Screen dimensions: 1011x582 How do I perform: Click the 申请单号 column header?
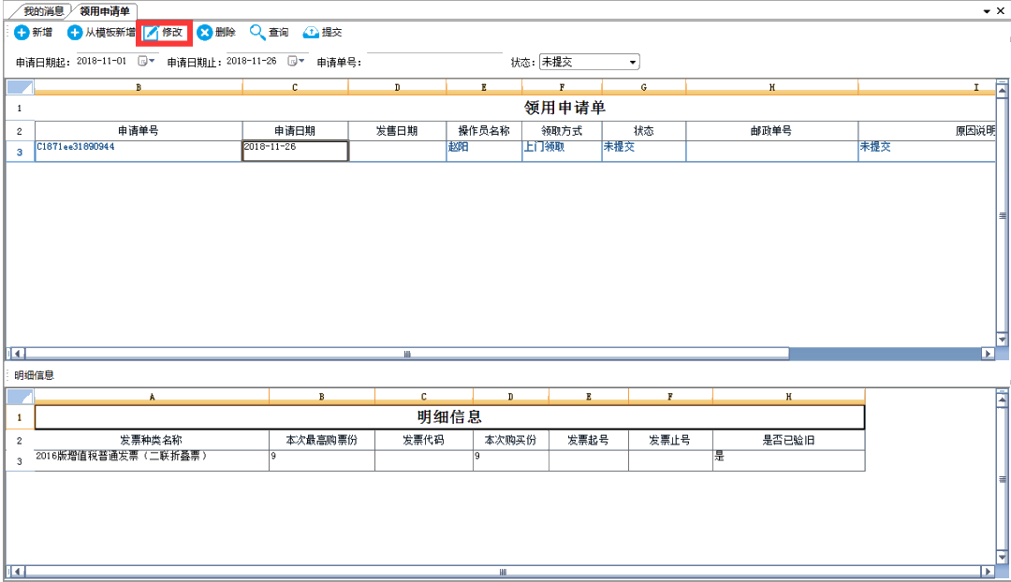[x=138, y=131]
